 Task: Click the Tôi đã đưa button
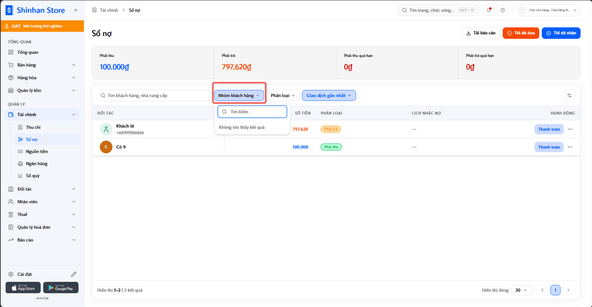coord(521,33)
